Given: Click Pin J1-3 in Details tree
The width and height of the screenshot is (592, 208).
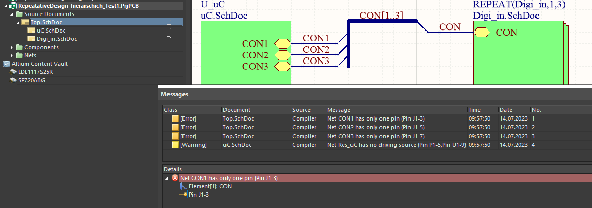Looking at the screenshot, I should point(199,195).
